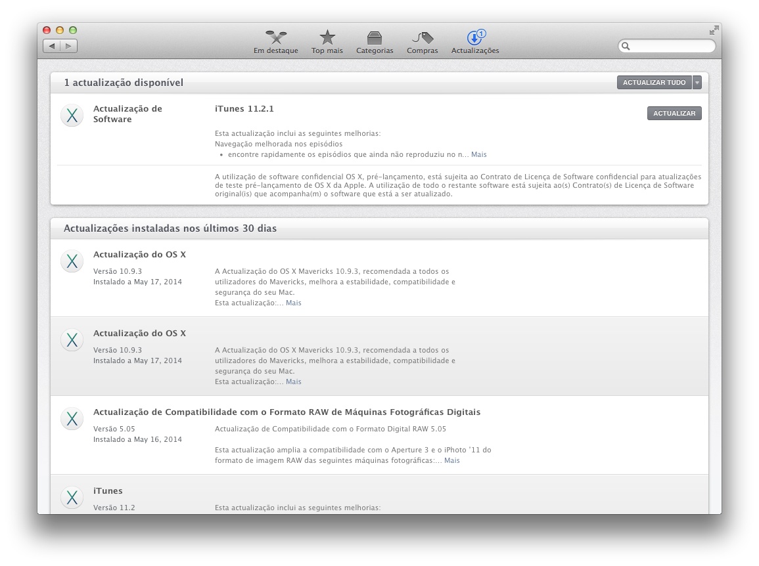This screenshot has width=759, height=566.
Task: Minimize the window with the yellow button
Action: (60, 30)
